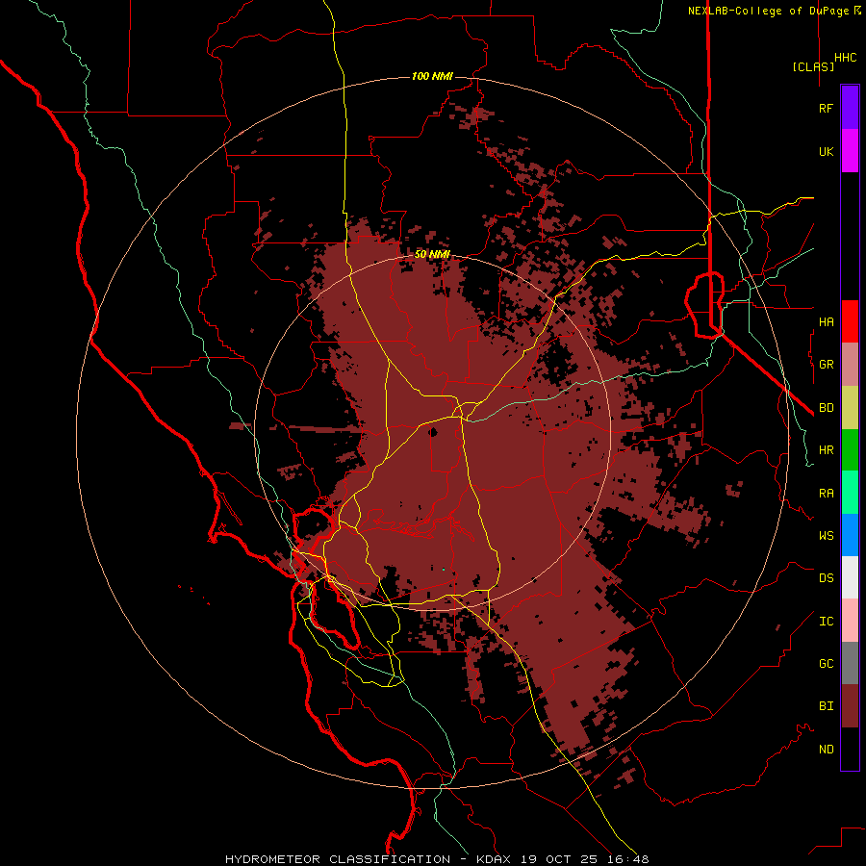Click the 'HYDROMETEOR CLASSIFICATION' title text
The image size is (866, 866).
[338, 859]
